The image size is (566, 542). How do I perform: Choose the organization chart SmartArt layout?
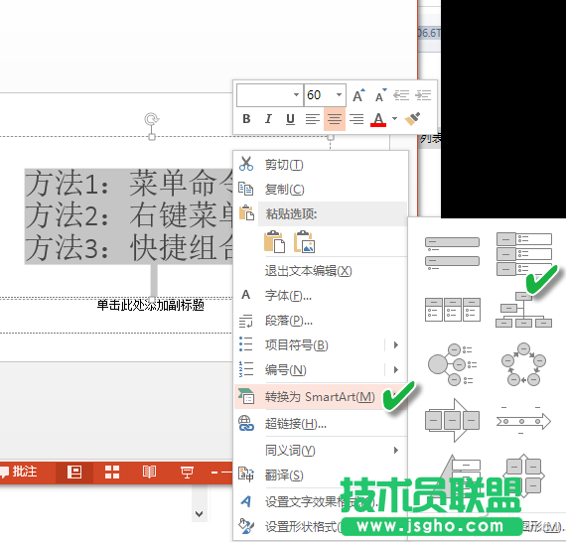click(523, 310)
